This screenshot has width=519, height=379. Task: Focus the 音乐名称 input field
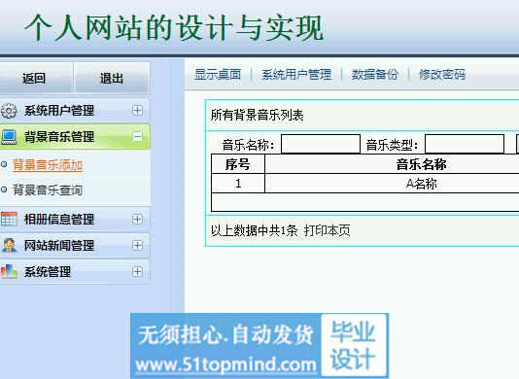[321, 144]
